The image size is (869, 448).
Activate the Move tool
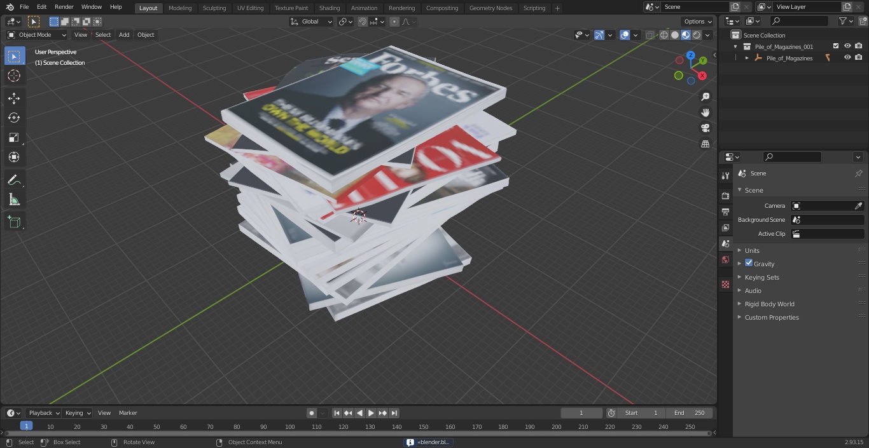14,98
